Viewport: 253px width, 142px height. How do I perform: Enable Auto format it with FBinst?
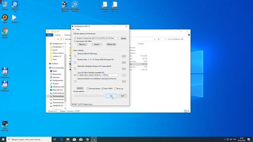tap(75, 41)
